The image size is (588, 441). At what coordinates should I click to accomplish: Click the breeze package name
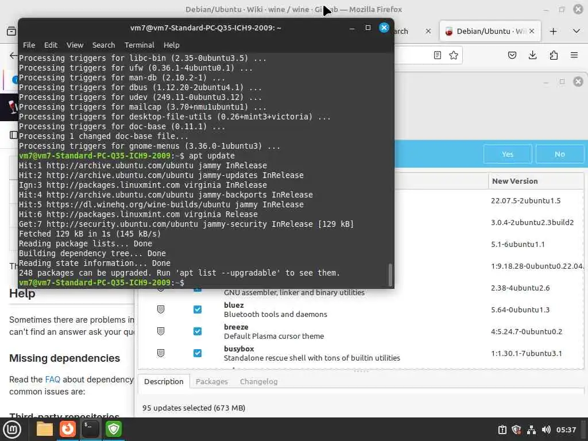(236, 327)
